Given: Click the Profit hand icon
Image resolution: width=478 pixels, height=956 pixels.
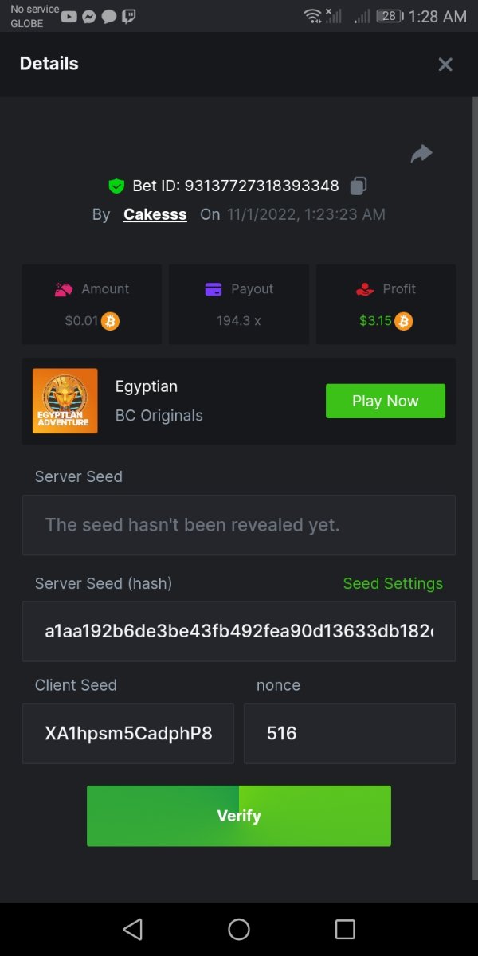Looking at the screenshot, I should [365, 289].
